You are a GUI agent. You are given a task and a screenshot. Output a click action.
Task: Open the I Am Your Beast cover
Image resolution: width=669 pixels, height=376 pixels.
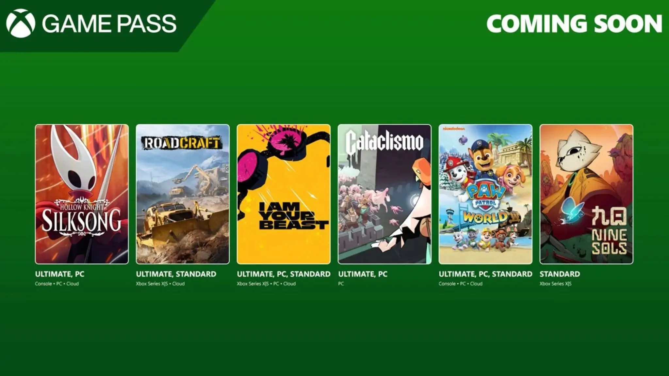pyautogui.click(x=284, y=194)
